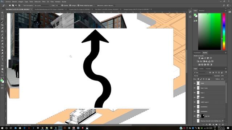Open the Filtro menu
Image resolution: width=232 pixels, height=130 pixels.
pos(44,1)
